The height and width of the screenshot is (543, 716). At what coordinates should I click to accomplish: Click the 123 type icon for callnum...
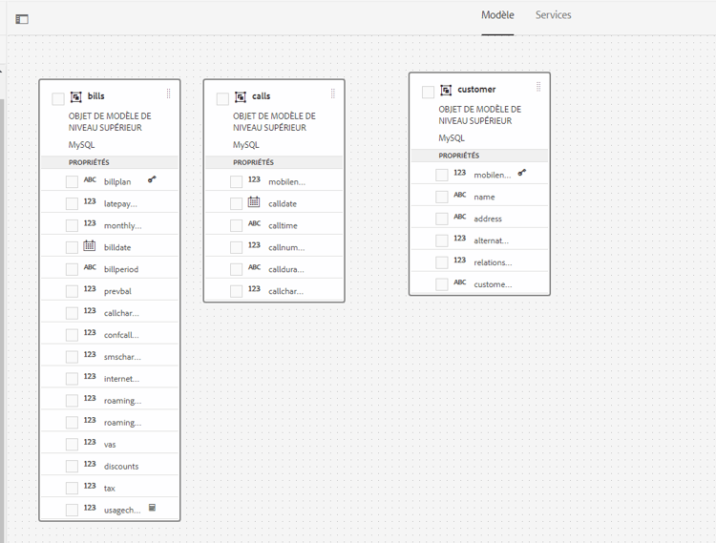pos(254,245)
